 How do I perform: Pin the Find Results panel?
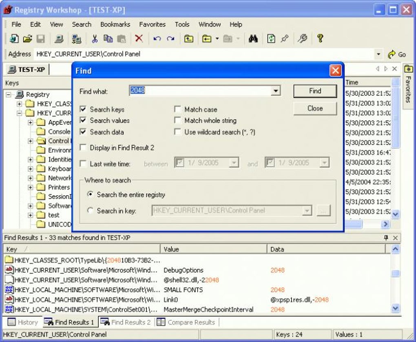[386, 238]
